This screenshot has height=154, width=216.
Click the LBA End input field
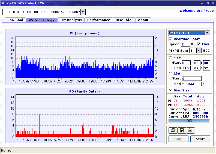pyautogui.click(x=191, y=84)
